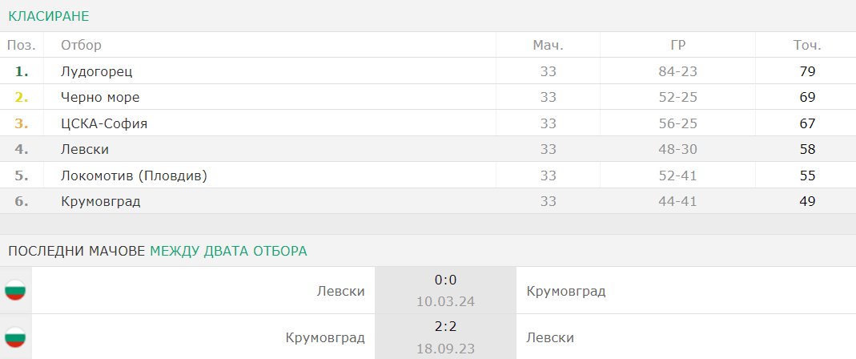Sort by the Точ. column header
Image resolution: width=856 pixels, height=359 pixels.
pyautogui.click(x=807, y=45)
